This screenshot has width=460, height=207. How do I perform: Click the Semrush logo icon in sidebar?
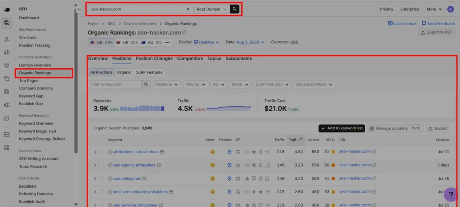click(x=7, y=9)
